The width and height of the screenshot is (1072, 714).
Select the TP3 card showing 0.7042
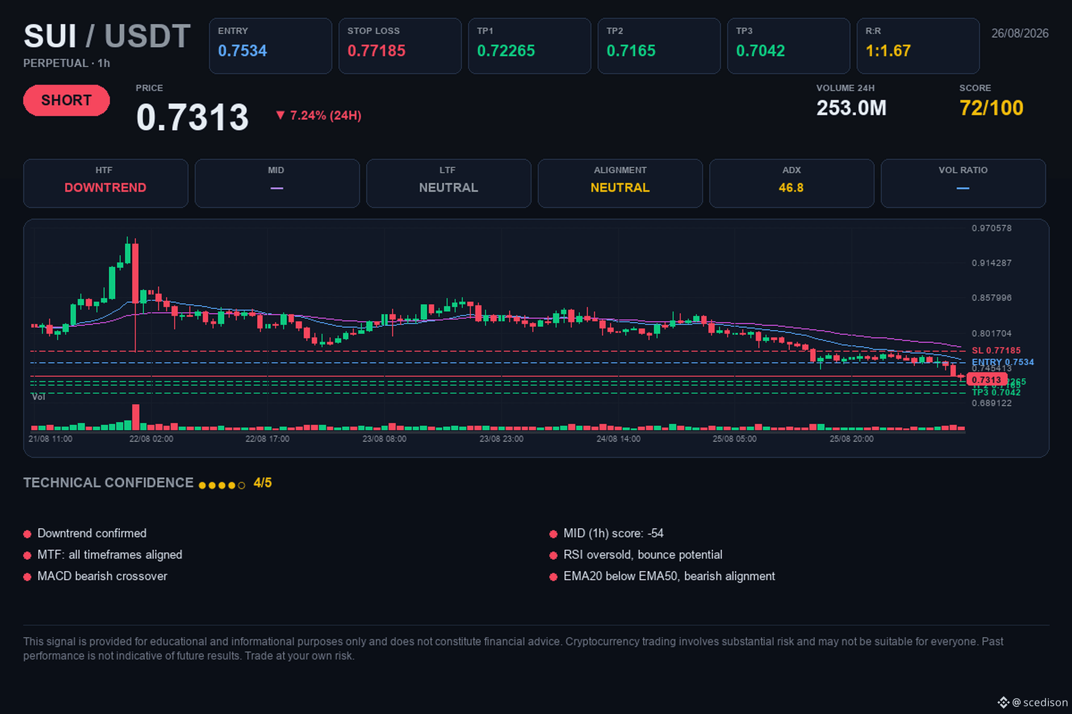[788, 46]
